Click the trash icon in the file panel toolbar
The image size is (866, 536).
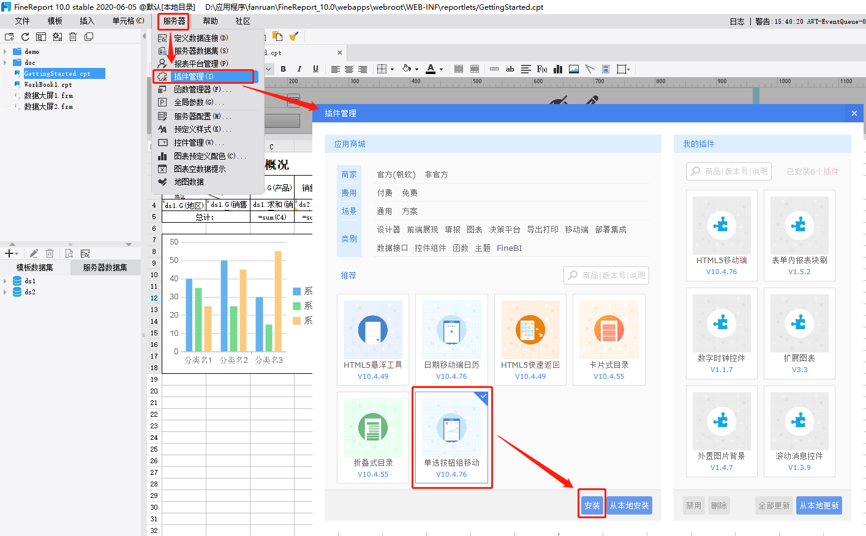[x=73, y=37]
